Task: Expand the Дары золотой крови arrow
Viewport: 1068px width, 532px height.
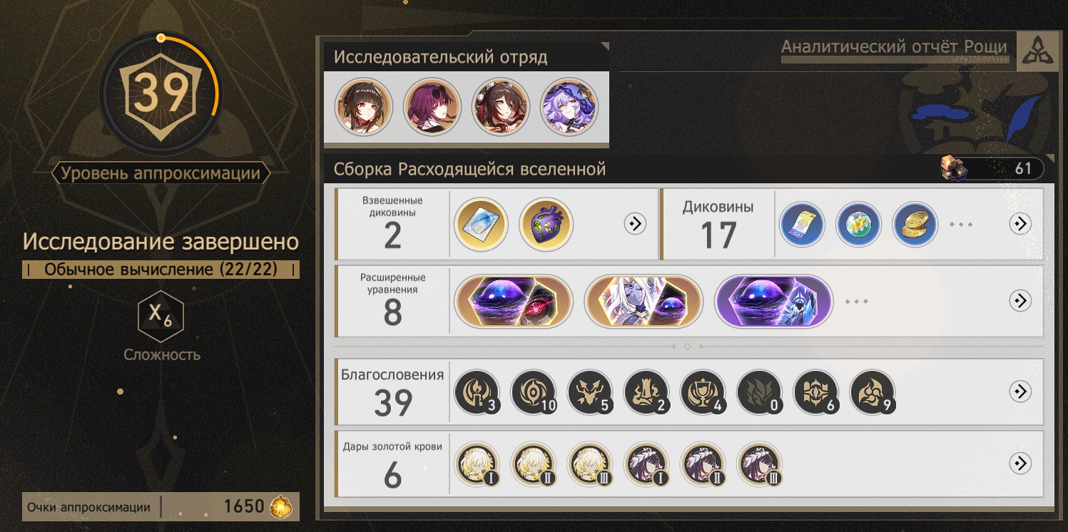Action: (x=1021, y=464)
